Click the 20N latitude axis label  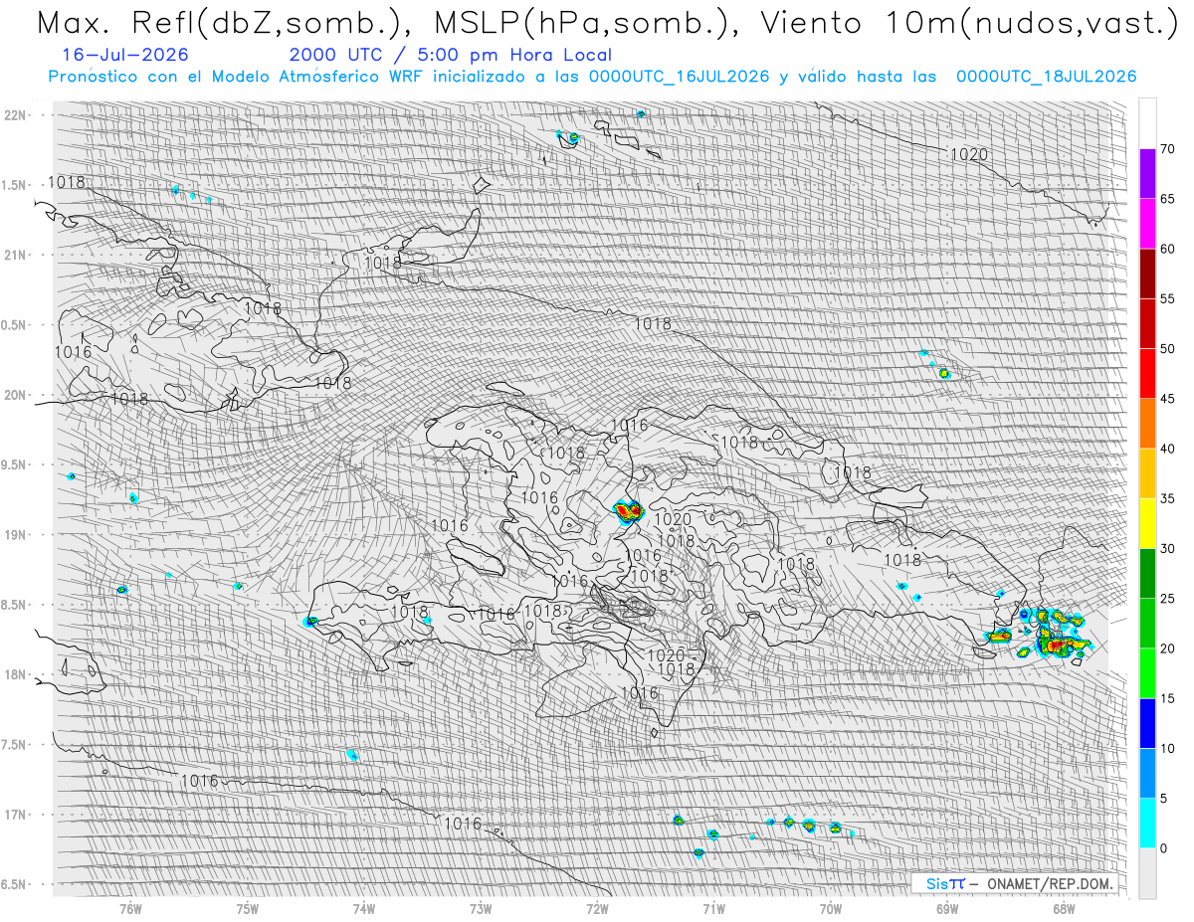[17, 395]
